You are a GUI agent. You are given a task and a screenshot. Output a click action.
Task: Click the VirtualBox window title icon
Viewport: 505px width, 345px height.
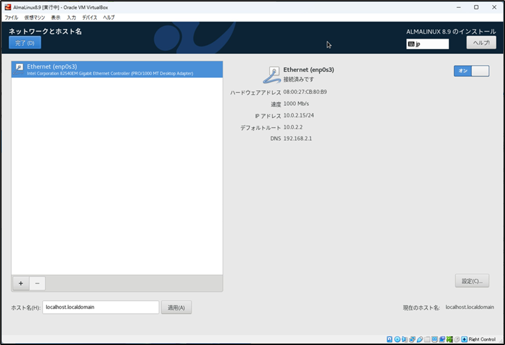pos(8,7)
